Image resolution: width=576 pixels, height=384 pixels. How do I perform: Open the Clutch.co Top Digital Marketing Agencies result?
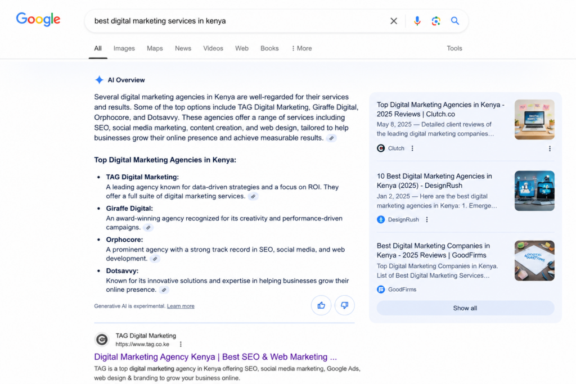pos(440,110)
